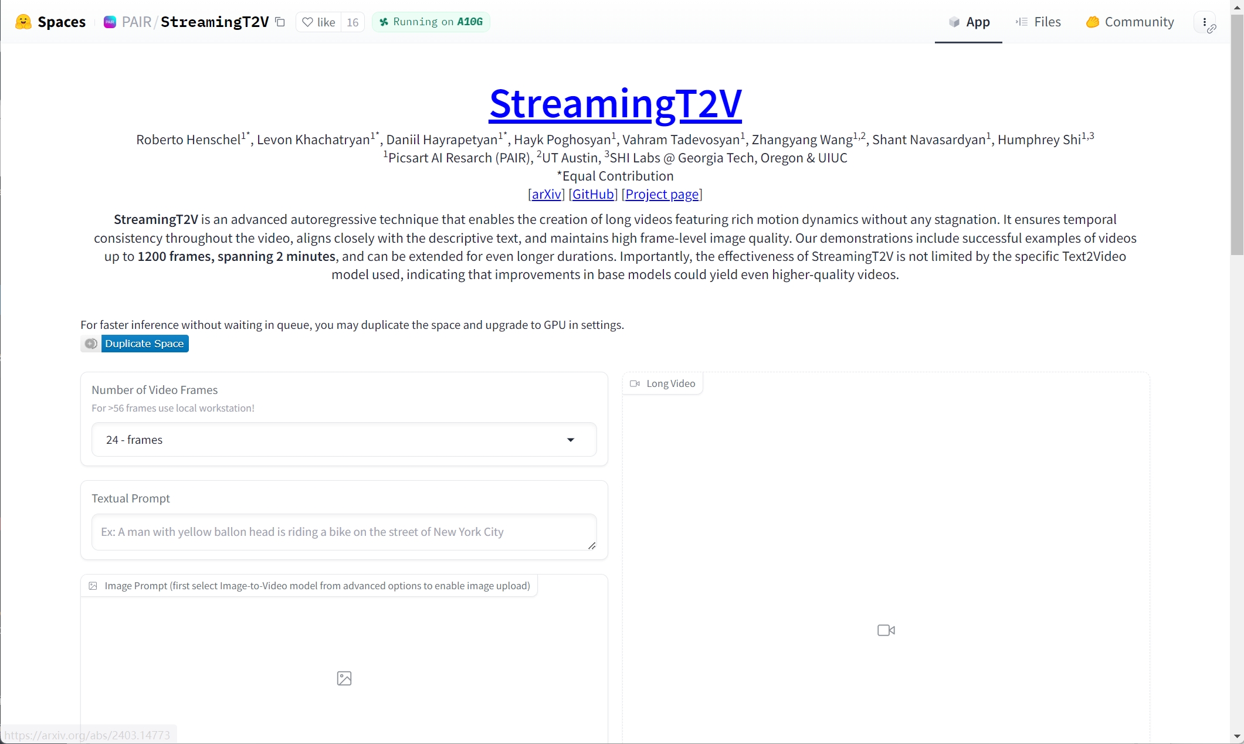Click the Running on A10G status badge
This screenshot has width=1244, height=744.
coord(431,22)
